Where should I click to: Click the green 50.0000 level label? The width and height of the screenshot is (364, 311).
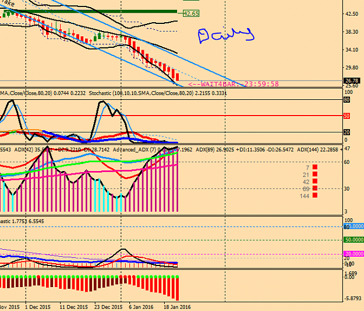point(354,240)
